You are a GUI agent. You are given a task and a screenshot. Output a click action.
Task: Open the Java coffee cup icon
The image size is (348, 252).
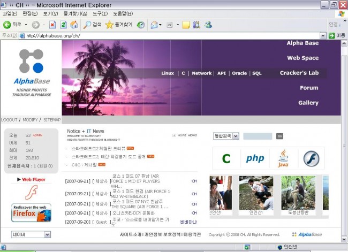pos(283,158)
